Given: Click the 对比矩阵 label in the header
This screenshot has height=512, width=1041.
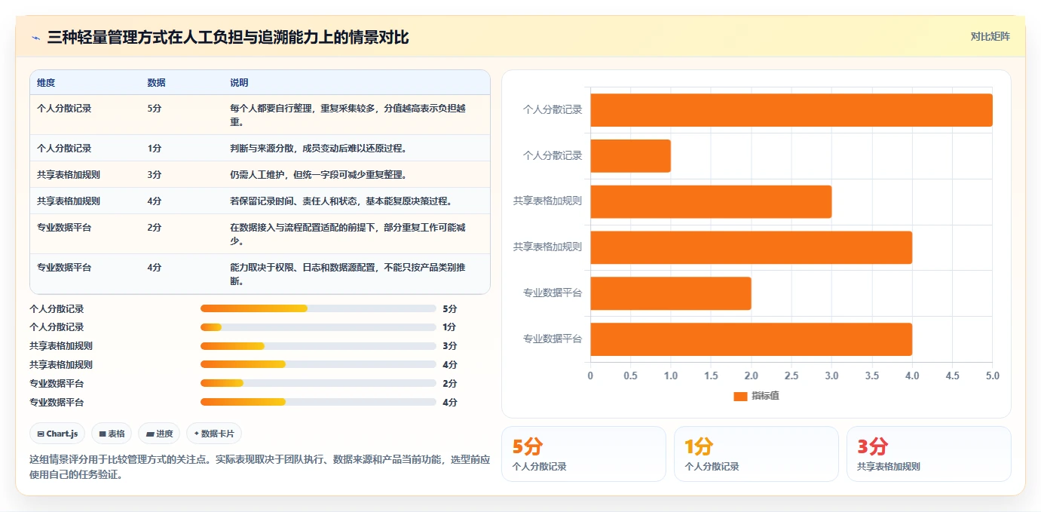Looking at the screenshot, I should click(990, 36).
